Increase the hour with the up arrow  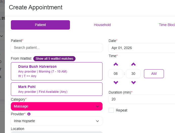(x=116, y=64)
